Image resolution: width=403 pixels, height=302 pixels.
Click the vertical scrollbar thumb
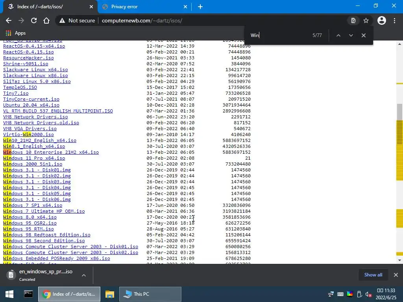[399, 124]
